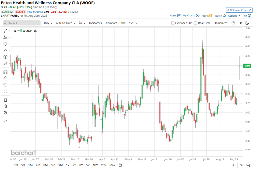Viewport: 253px width, 169px height.
Task: Open the WOOF series three-dot options
Action: [x=19, y=30]
